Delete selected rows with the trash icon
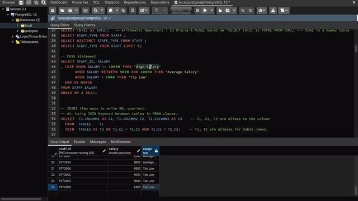 tap(133, 11)
